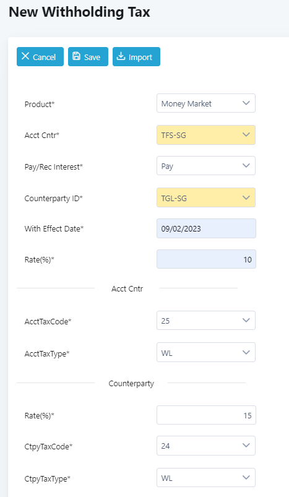Open the CtpyTaxCode dropdown showing 24

click(x=206, y=446)
